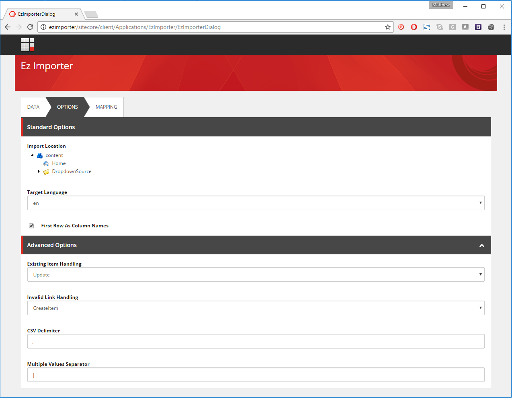Click the red target extension icon
The width and height of the screenshot is (512, 398).
401,27
